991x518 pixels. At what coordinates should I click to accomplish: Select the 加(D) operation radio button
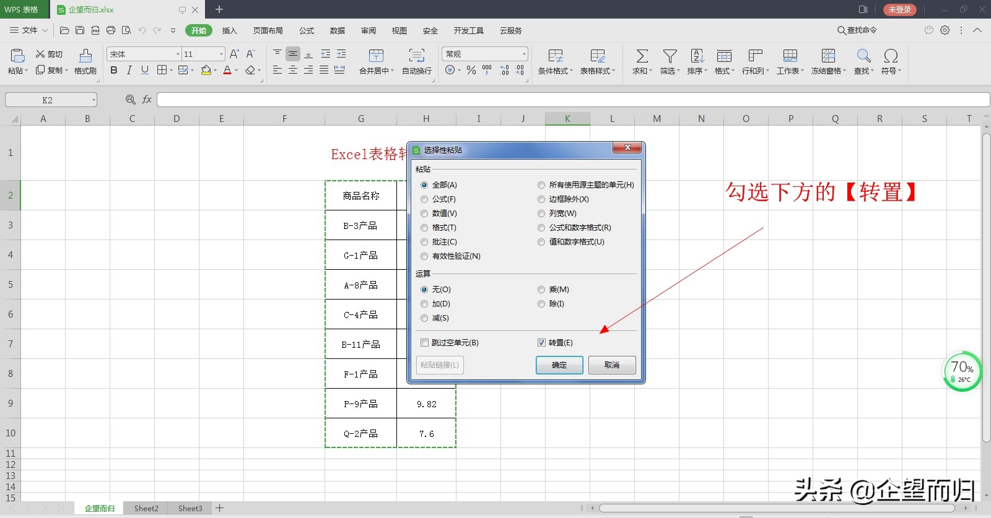pos(424,304)
